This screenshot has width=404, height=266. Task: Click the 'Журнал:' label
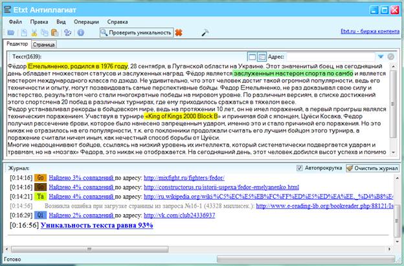[x=19, y=168]
